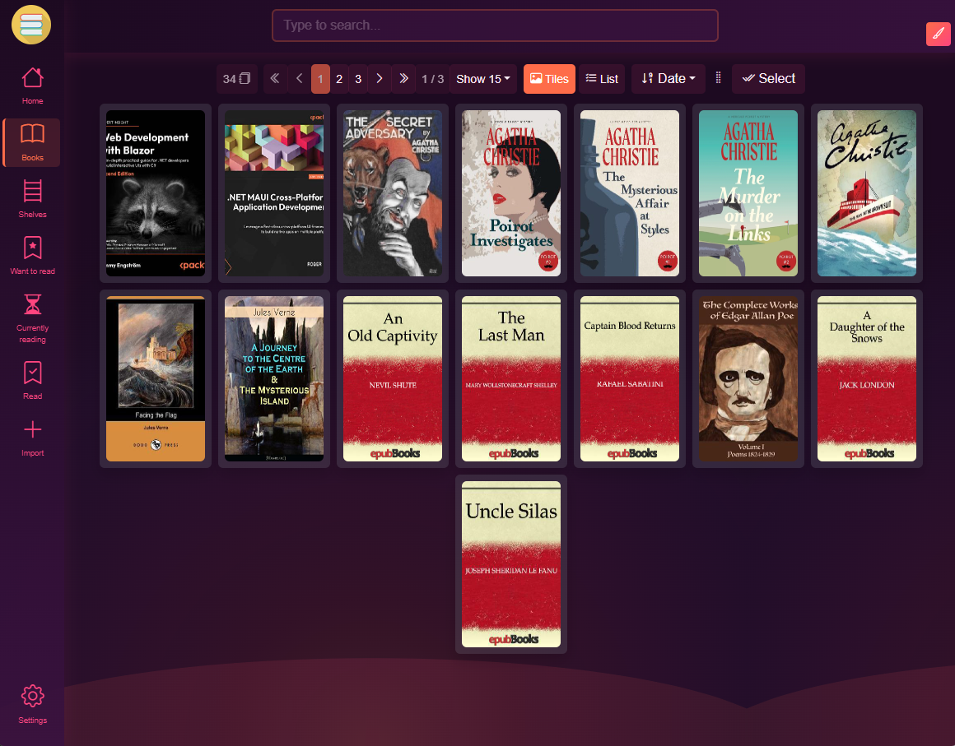The width and height of the screenshot is (955, 746).
Task: Go to page 3
Action: 358,79
